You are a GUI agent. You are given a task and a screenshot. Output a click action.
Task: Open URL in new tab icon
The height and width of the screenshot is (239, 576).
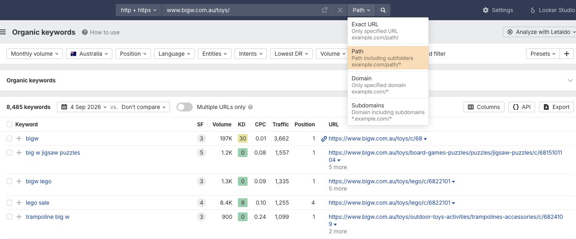(x=324, y=10)
